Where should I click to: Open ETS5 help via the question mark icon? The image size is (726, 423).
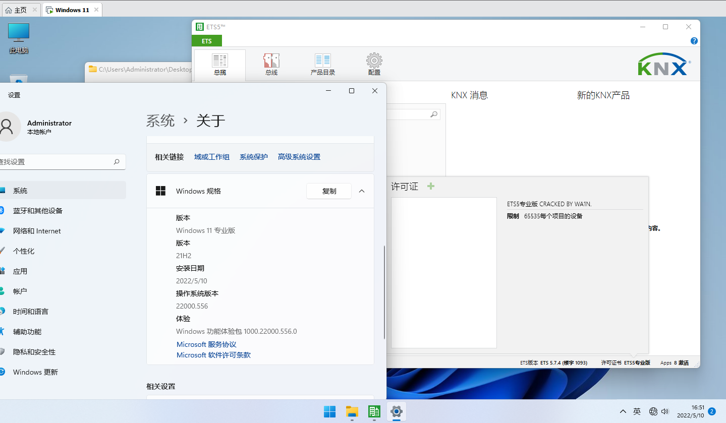click(694, 41)
